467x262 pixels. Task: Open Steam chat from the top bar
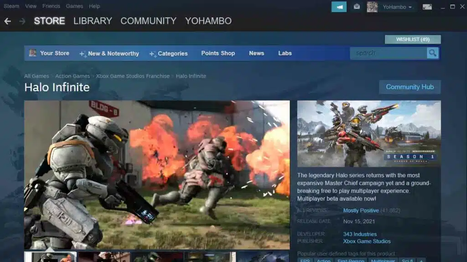339,6
